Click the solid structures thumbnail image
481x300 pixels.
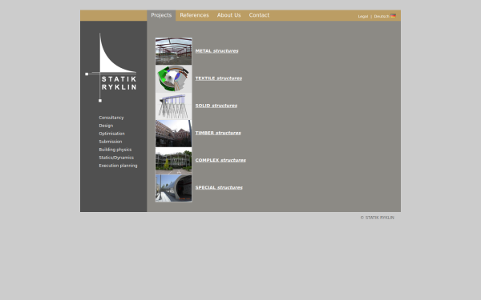(174, 106)
